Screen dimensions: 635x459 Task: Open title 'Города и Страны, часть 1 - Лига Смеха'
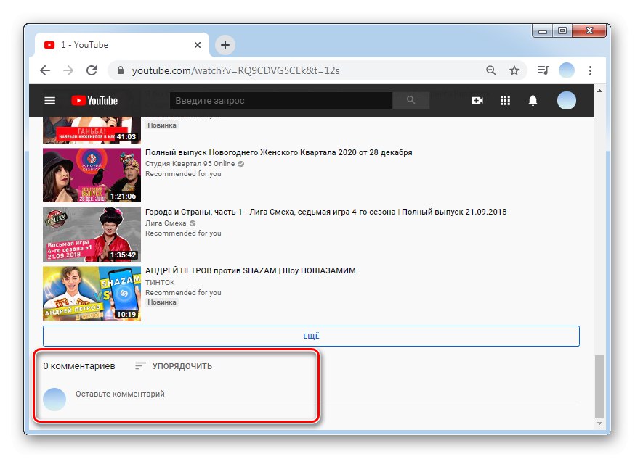326,212
